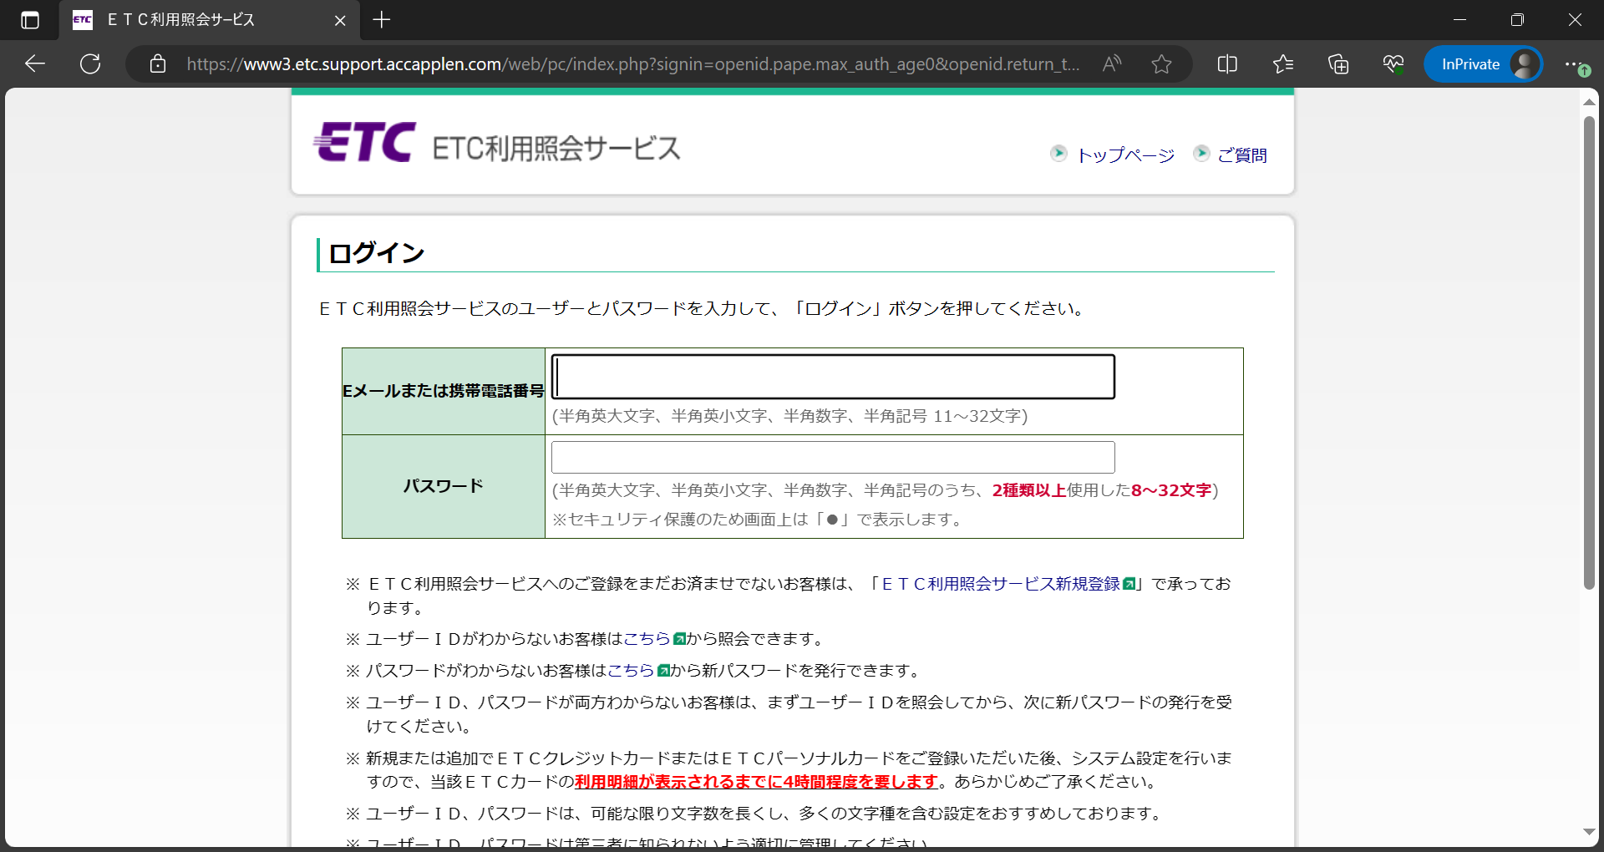Screen dimensions: 1604x852
Task: Click the vertical scrollbar thumb
Action: [x=1589, y=352]
